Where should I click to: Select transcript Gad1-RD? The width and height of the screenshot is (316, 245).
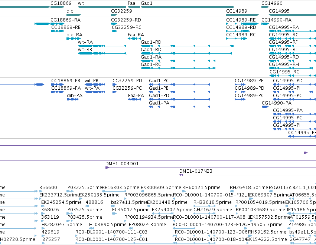pyautogui.click(x=186, y=53)
